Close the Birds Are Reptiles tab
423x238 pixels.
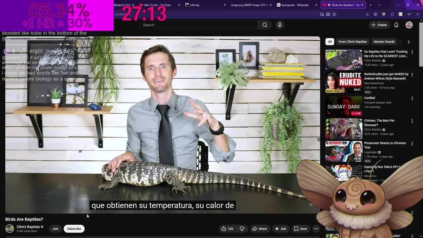pyautogui.click(x=362, y=5)
